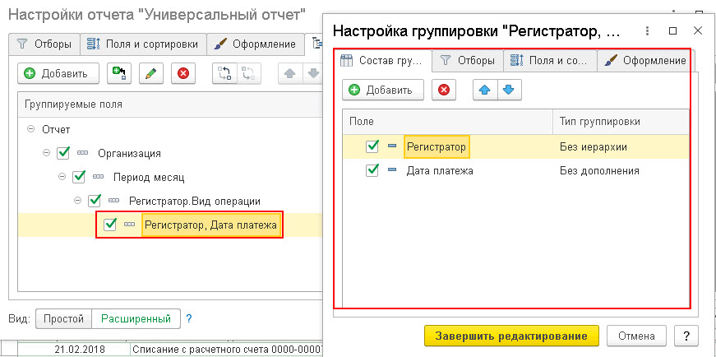This screenshot has width=716, height=357.
Task: Collapse the Организация tree node
Action: [x=47, y=153]
